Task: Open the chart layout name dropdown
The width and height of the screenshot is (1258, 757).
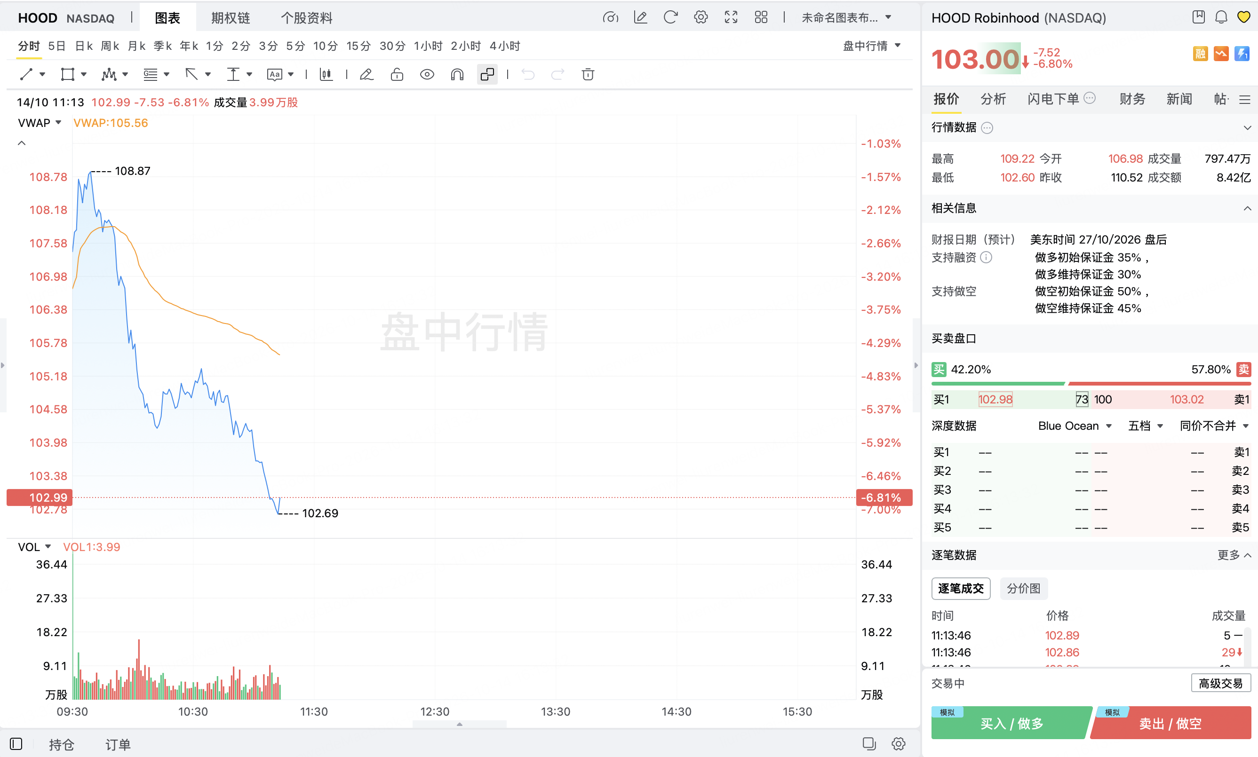Action: tap(846, 17)
